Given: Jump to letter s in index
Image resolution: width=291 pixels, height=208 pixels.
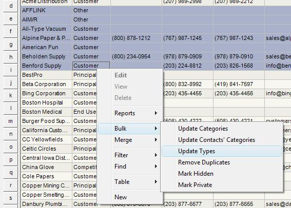Looking at the screenshot, I should [11, 198].
